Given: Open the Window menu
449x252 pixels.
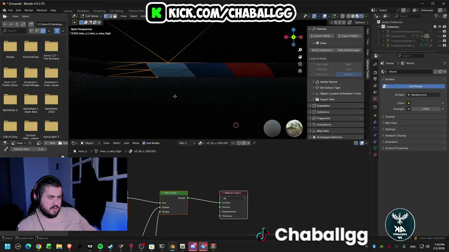Looking at the screenshot, I should 42,10.
